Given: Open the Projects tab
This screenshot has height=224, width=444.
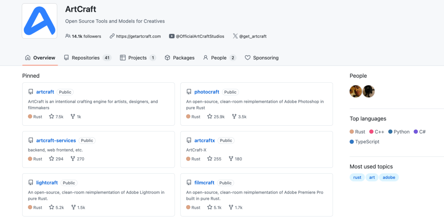Looking at the screenshot, I should click(138, 58).
